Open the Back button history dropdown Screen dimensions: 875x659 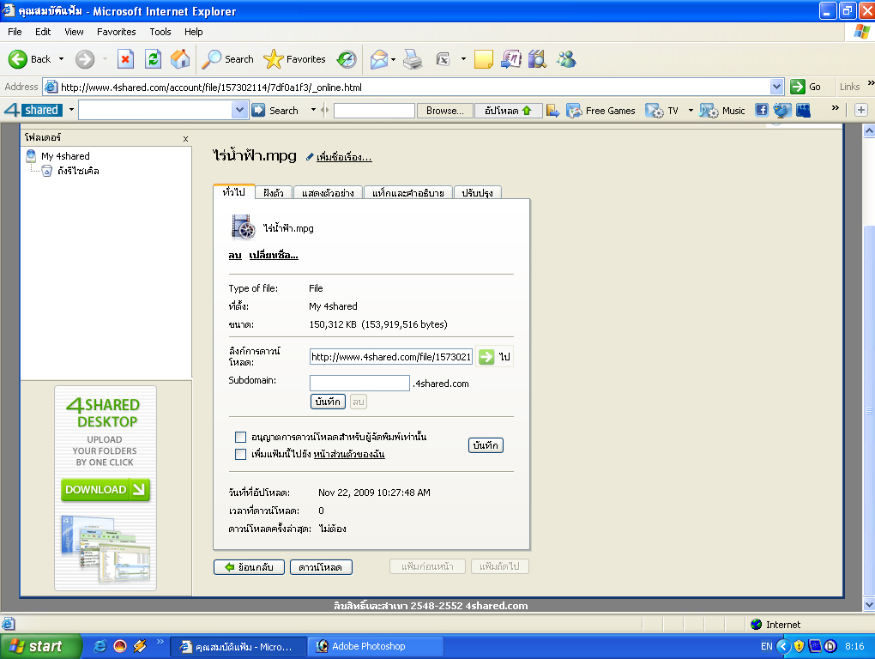point(62,59)
